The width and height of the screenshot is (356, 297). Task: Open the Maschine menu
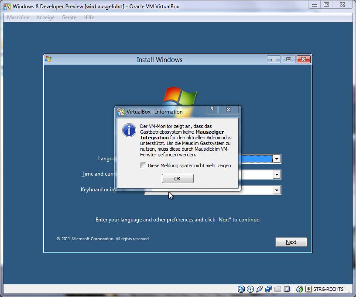(18, 17)
